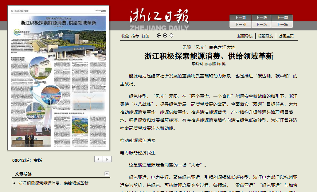The image size is (317, 192).
Task: Click 下一期 next issue button
Action: (x=241, y=25)
